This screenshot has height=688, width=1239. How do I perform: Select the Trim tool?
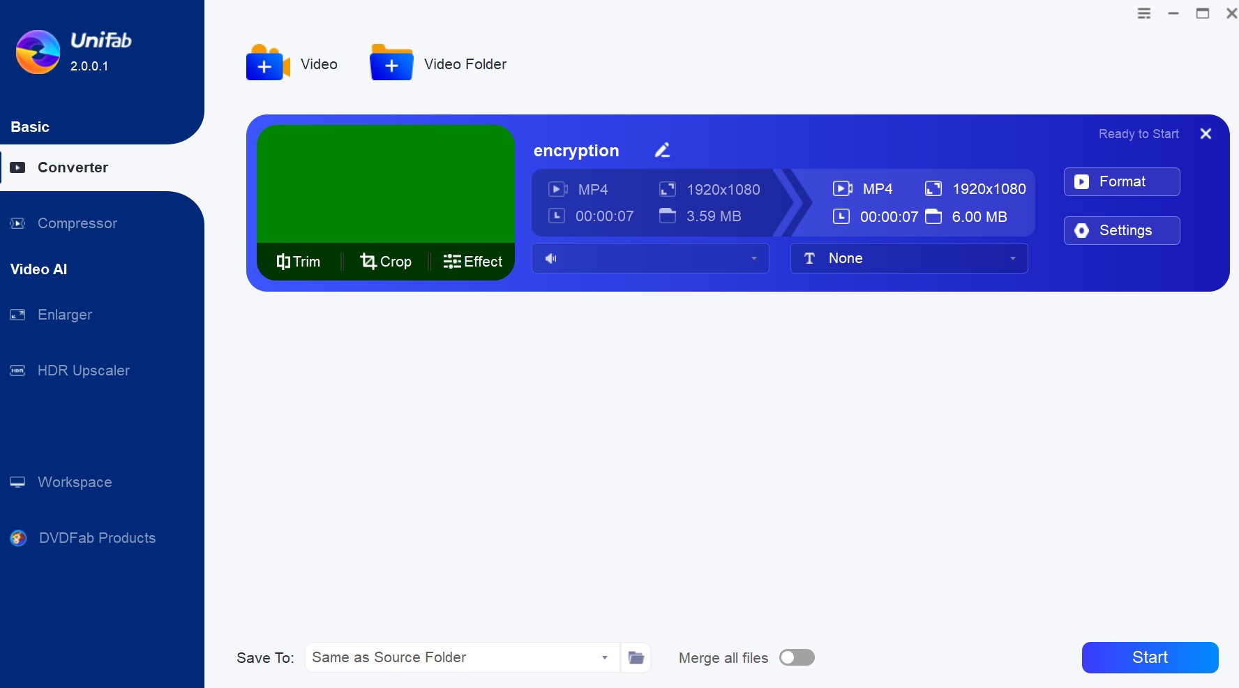[x=298, y=262]
